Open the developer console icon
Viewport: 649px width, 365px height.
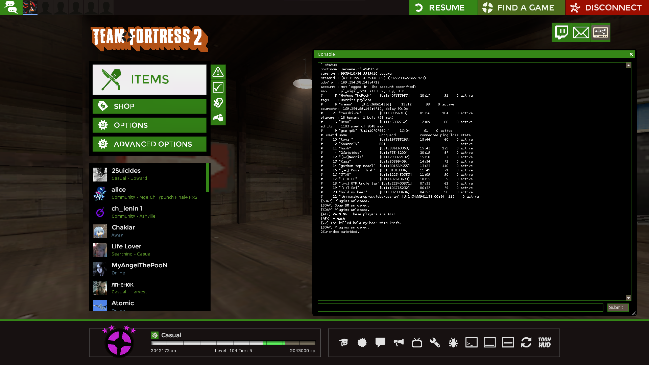click(472, 342)
